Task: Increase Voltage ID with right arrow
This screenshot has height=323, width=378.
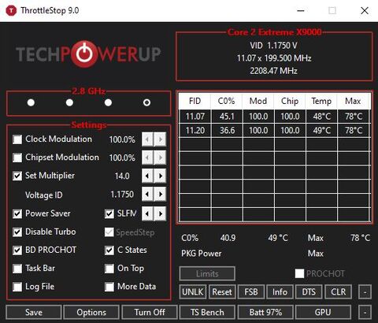Action: click(160, 195)
